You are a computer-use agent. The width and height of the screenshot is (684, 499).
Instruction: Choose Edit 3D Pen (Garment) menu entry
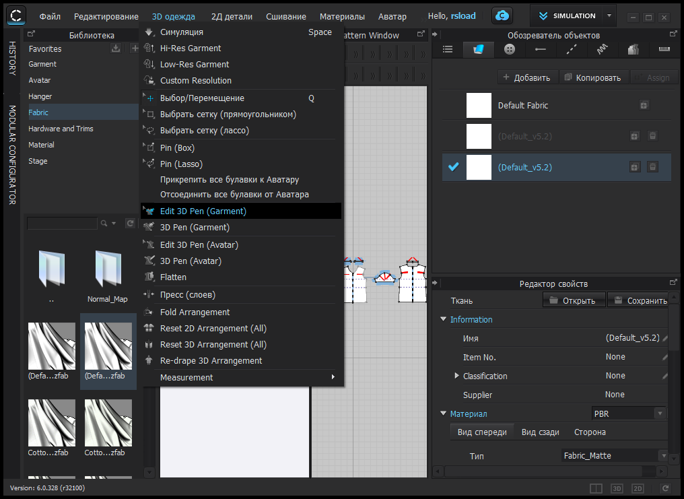[x=203, y=211]
